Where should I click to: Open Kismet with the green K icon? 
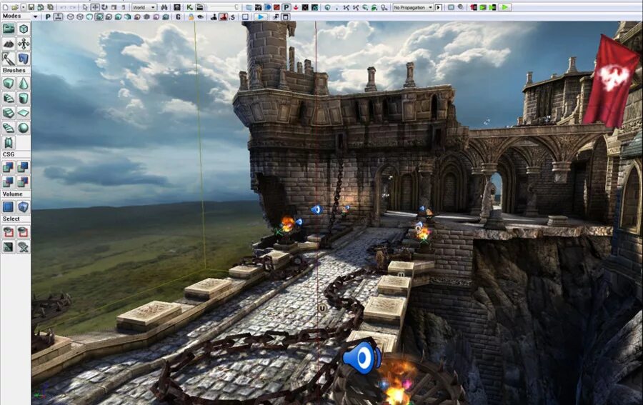tap(190, 7)
